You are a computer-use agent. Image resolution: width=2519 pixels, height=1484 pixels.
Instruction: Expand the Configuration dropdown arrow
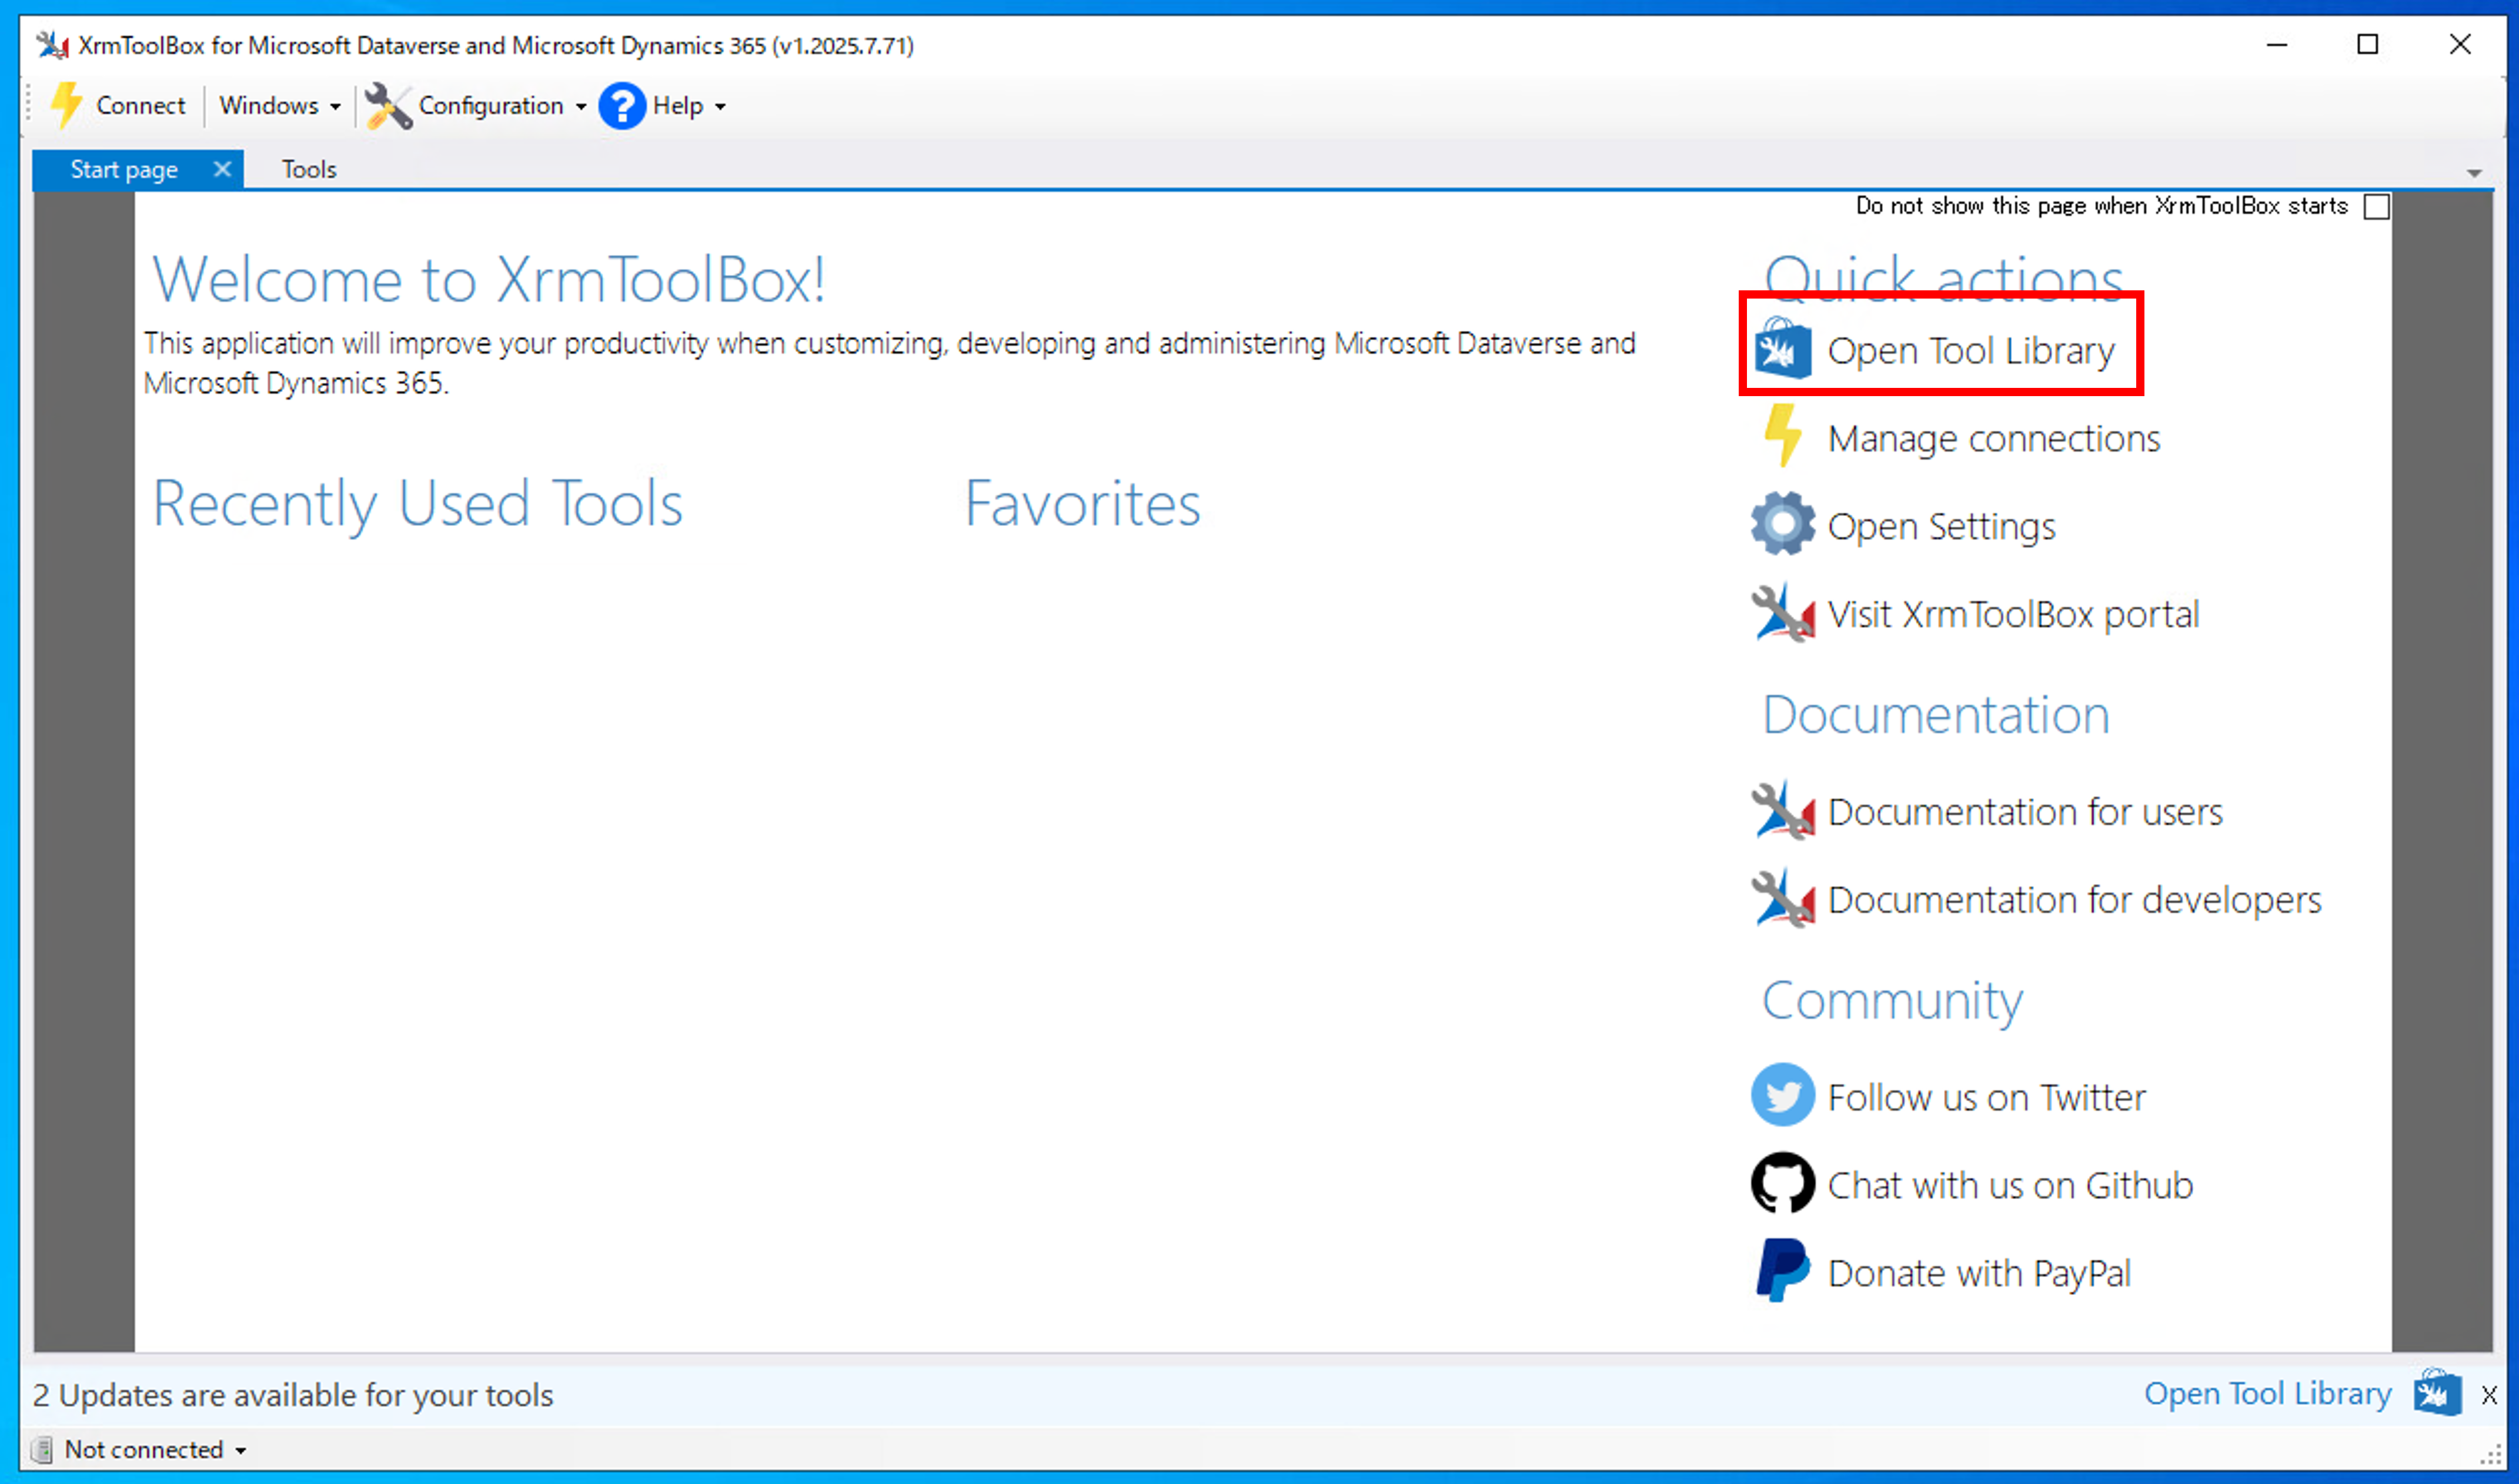coord(581,106)
